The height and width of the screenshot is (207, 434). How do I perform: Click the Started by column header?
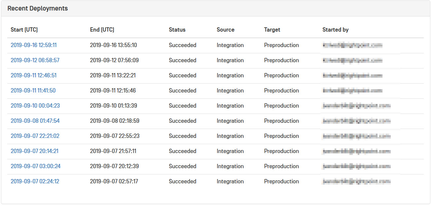click(336, 30)
